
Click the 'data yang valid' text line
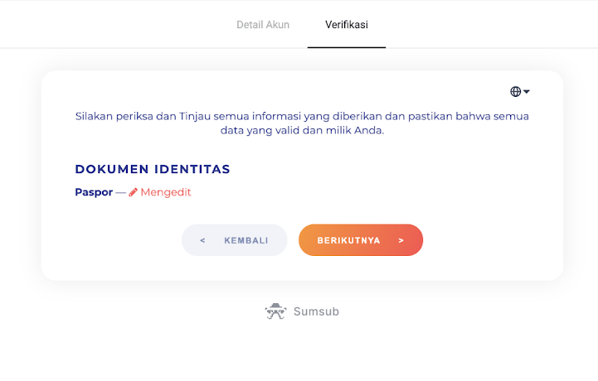[302, 131]
